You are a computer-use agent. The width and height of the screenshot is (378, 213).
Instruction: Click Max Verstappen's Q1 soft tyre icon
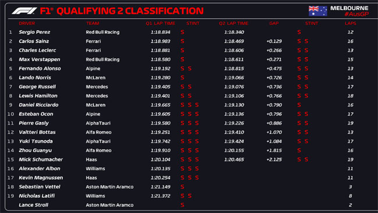(x=183, y=59)
